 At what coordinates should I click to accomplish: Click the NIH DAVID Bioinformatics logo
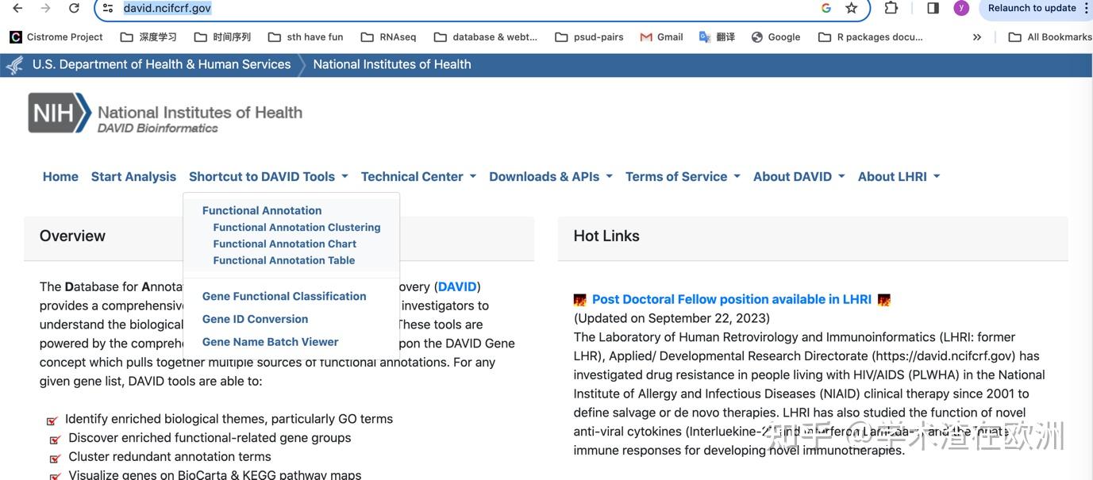(165, 113)
